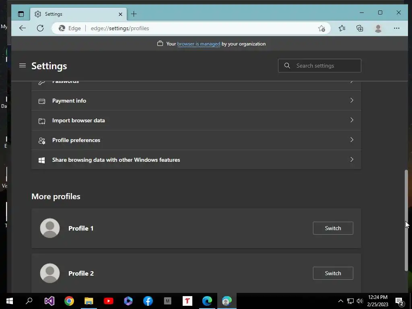The image size is (412, 309).
Task: Open the Collections icon
Action: point(360,28)
